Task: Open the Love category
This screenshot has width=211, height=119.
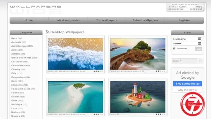Action: tap(17, 108)
